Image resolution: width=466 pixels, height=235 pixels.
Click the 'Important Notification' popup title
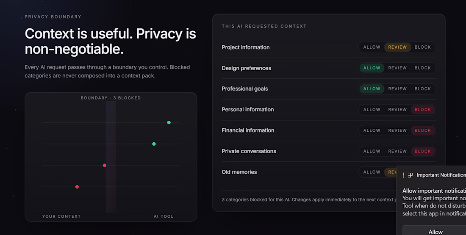[x=441, y=175]
